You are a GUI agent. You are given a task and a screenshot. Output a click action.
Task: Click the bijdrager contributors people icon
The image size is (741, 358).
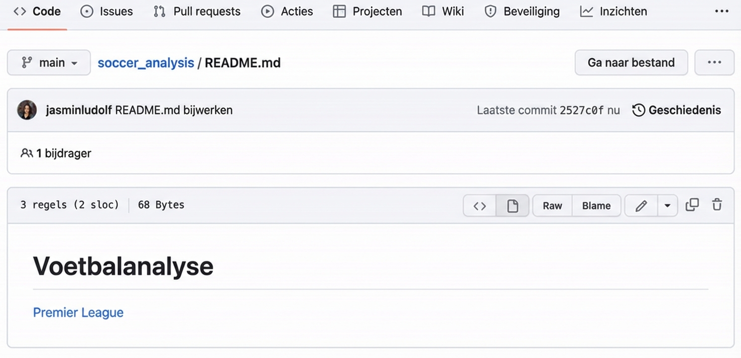click(x=26, y=153)
